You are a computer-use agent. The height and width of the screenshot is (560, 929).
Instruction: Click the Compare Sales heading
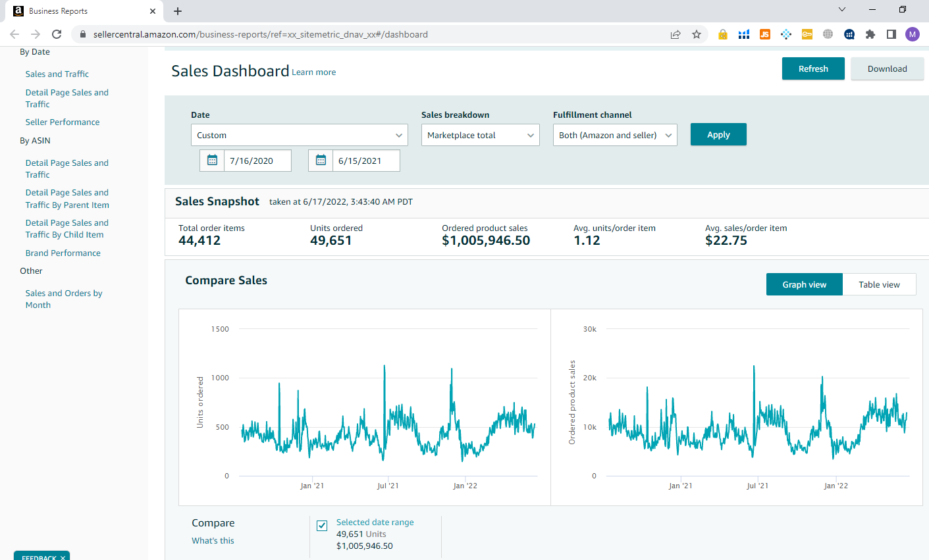click(226, 280)
